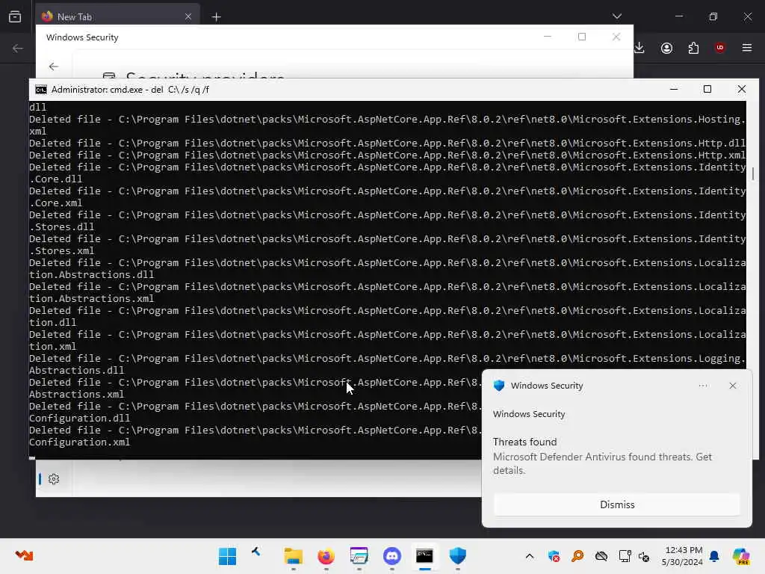Open the Firefox hamburger application menu
The height and width of the screenshot is (574, 765).
pyautogui.click(x=746, y=48)
